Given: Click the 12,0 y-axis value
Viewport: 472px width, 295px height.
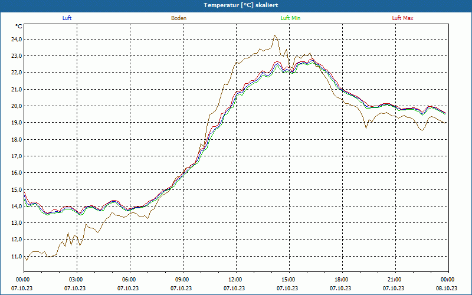Looking at the screenshot, I should point(17,240).
